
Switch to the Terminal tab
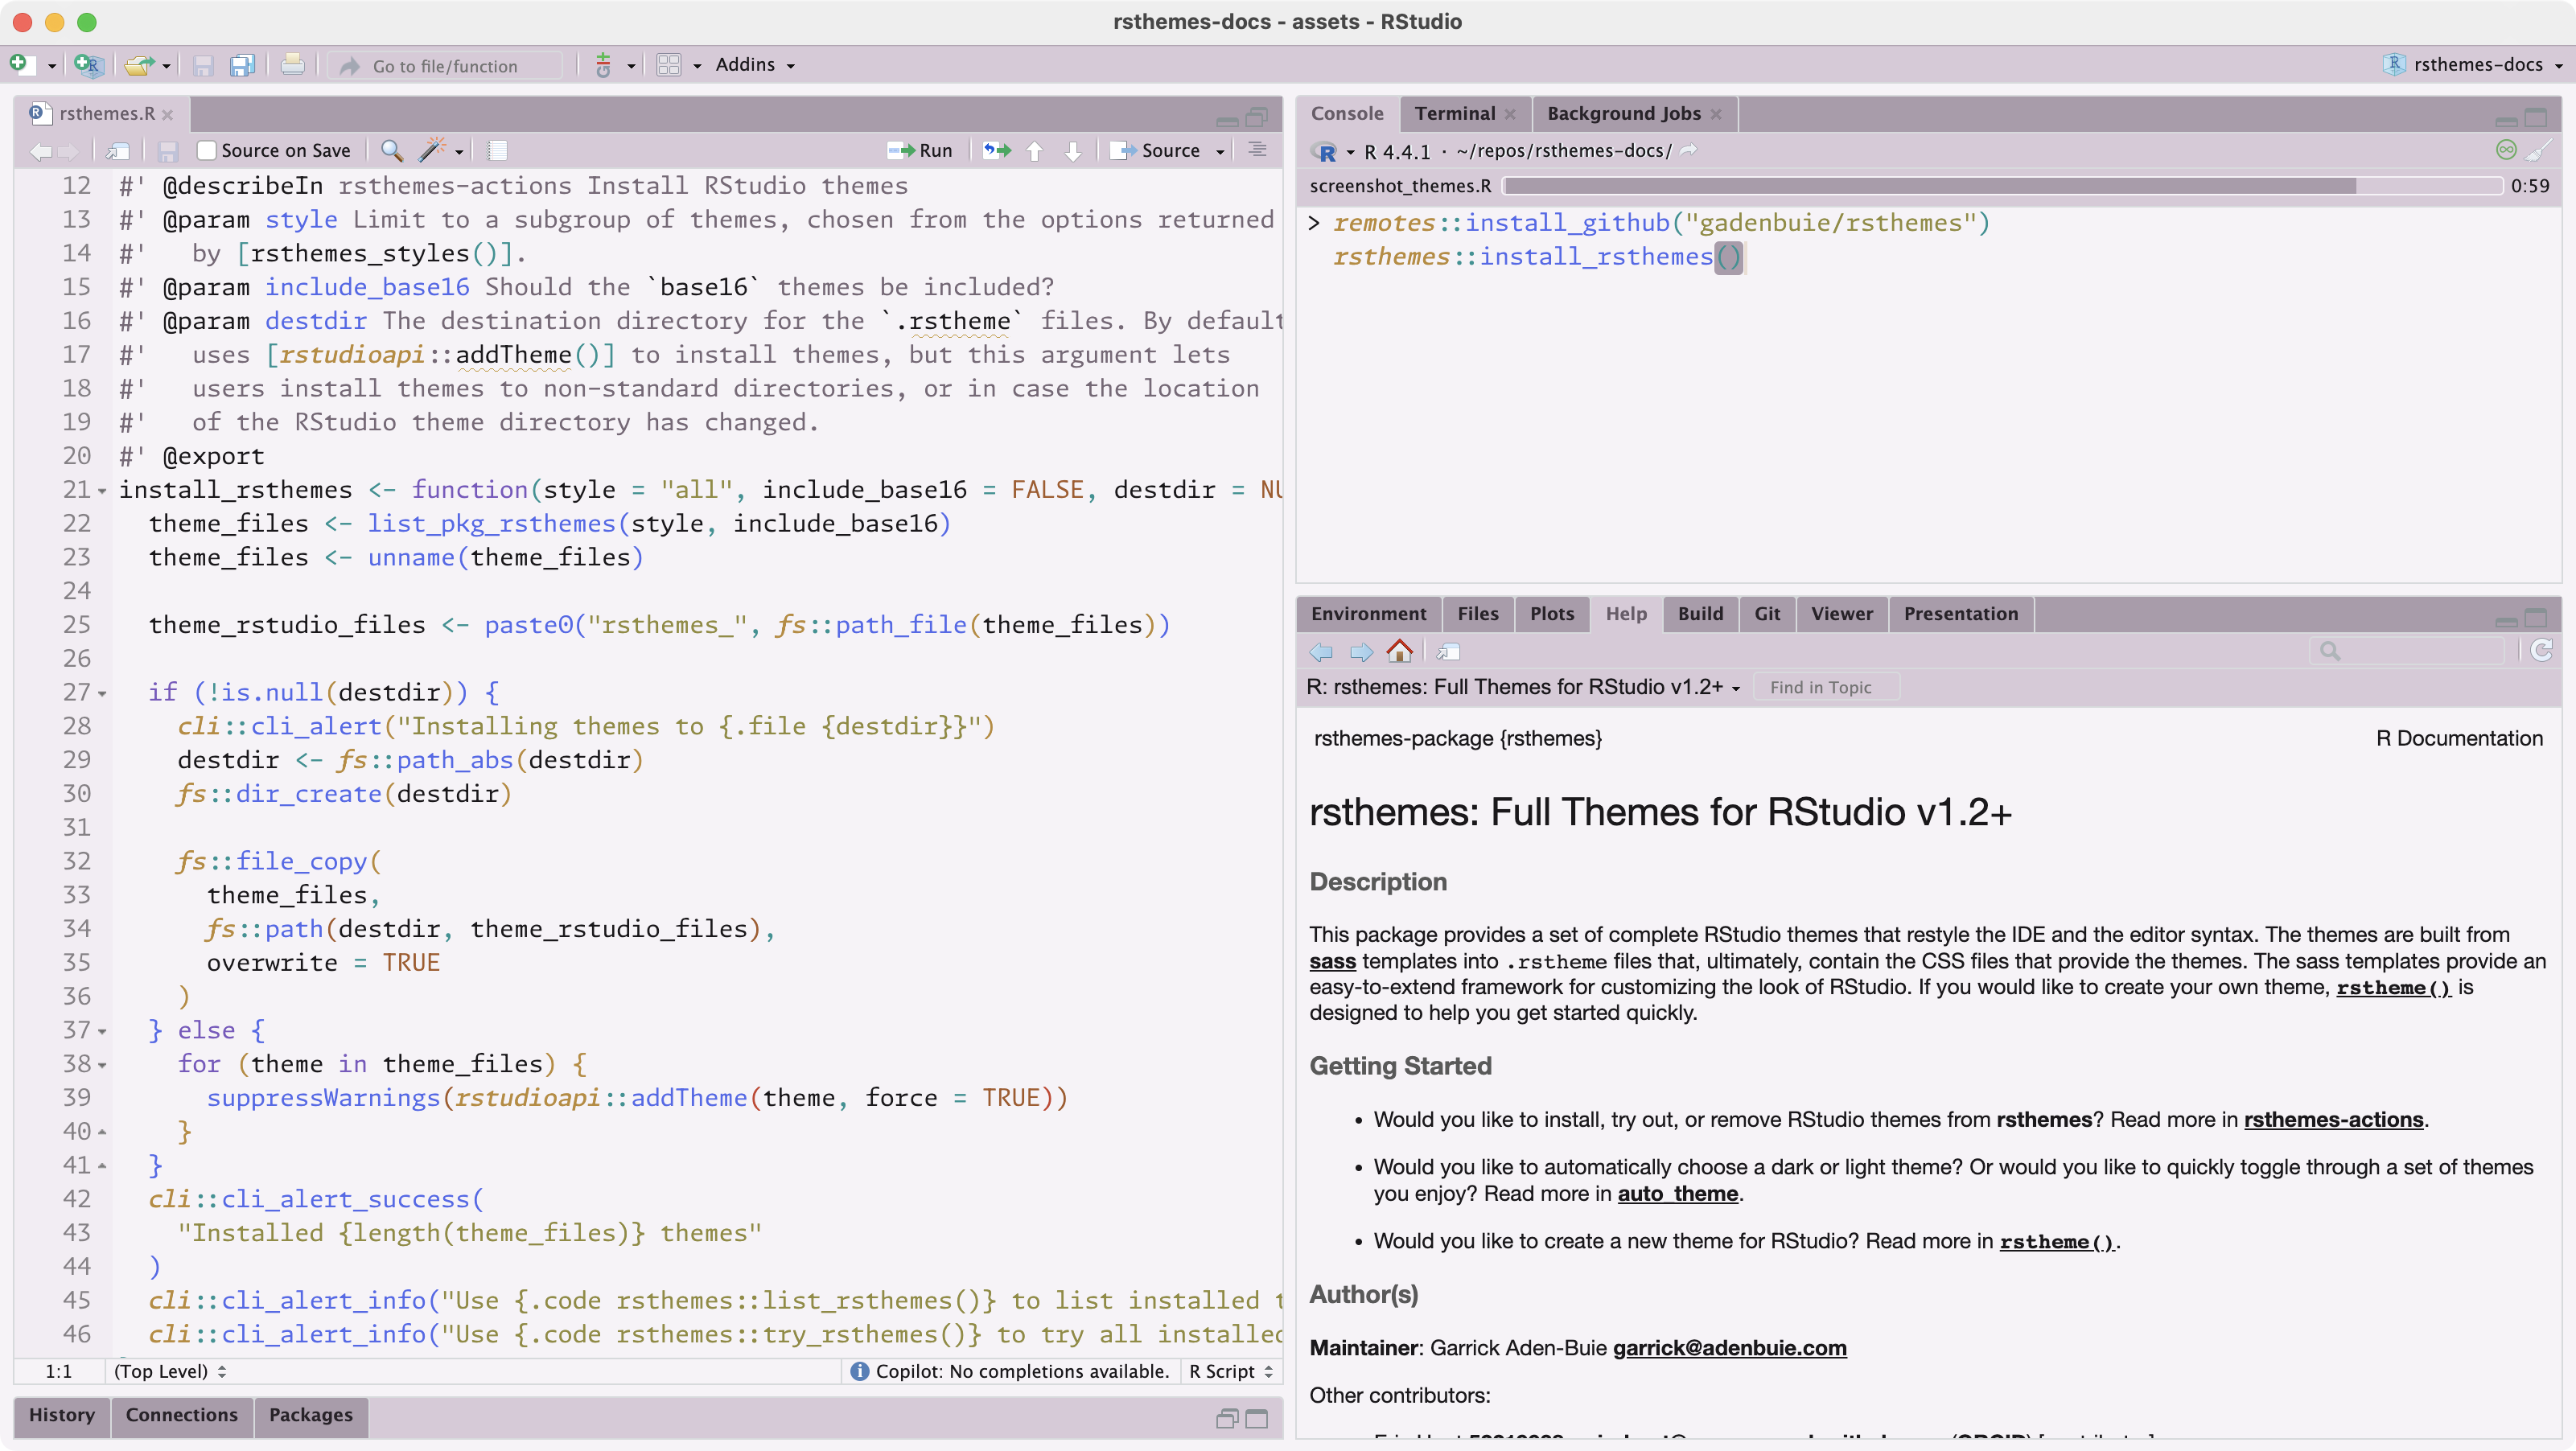(1454, 114)
